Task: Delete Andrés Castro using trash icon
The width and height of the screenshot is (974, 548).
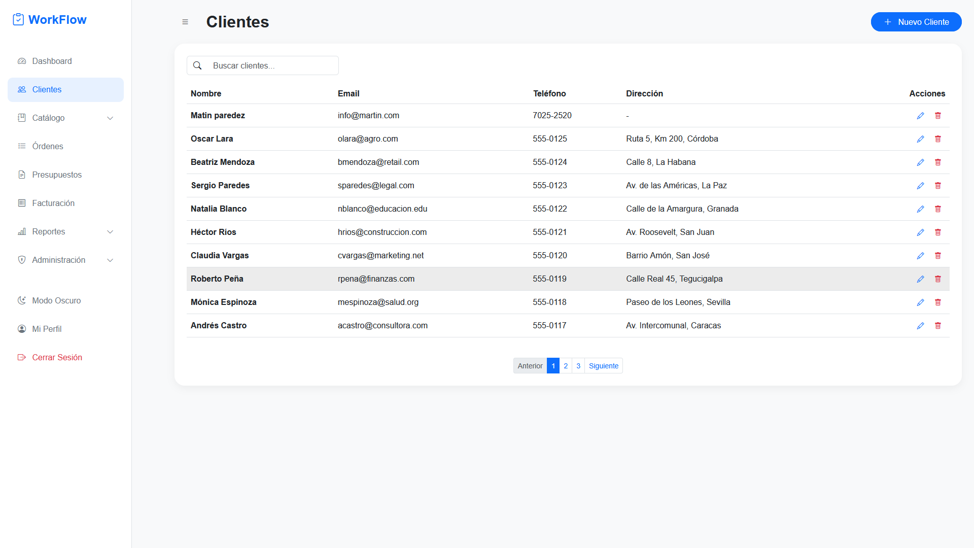Action: [x=937, y=326]
